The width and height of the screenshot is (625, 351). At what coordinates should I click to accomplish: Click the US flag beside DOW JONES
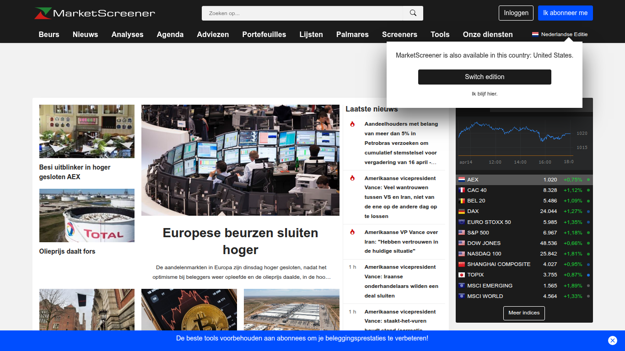pyautogui.click(x=462, y=243)
